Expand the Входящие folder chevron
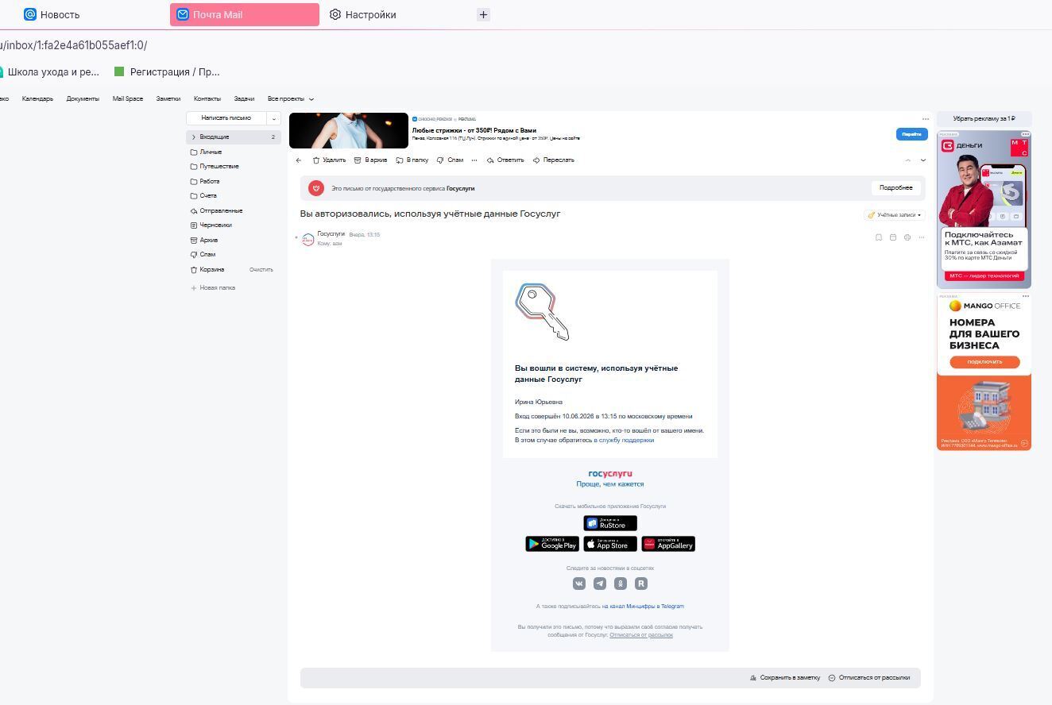The width and height of the screenshot is (1052, 705). click(193, 137)
